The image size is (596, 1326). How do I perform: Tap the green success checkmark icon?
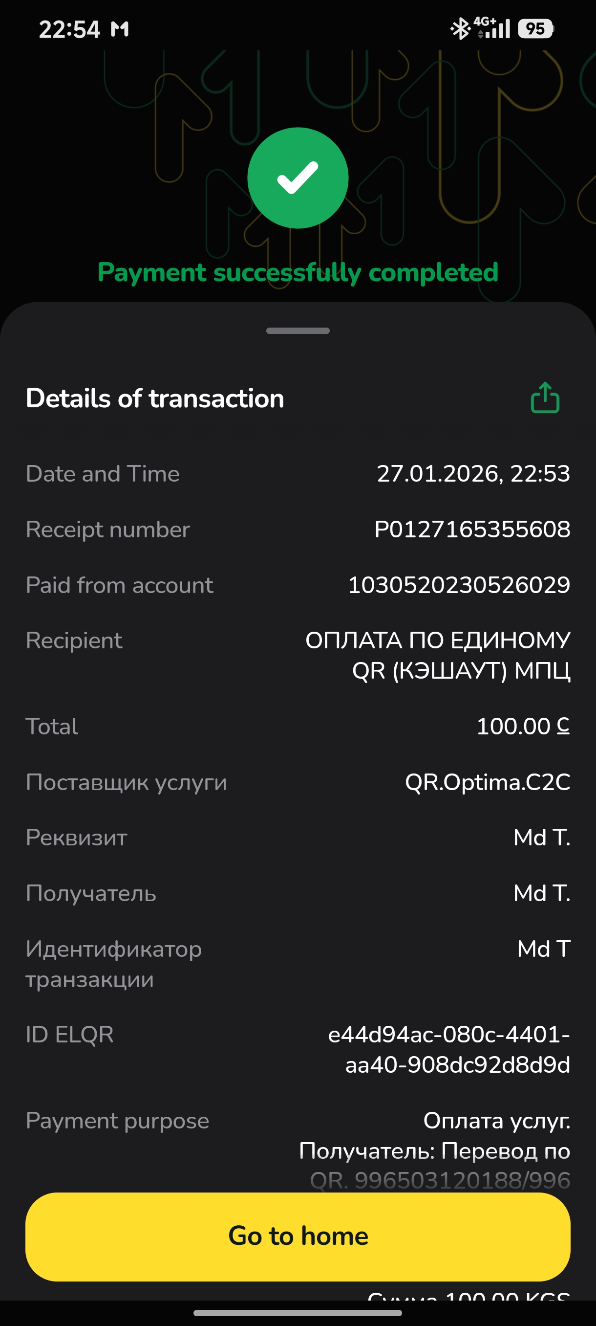[298, 177]
